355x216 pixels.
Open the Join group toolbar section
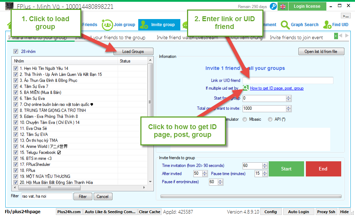[x=118, y=25]
